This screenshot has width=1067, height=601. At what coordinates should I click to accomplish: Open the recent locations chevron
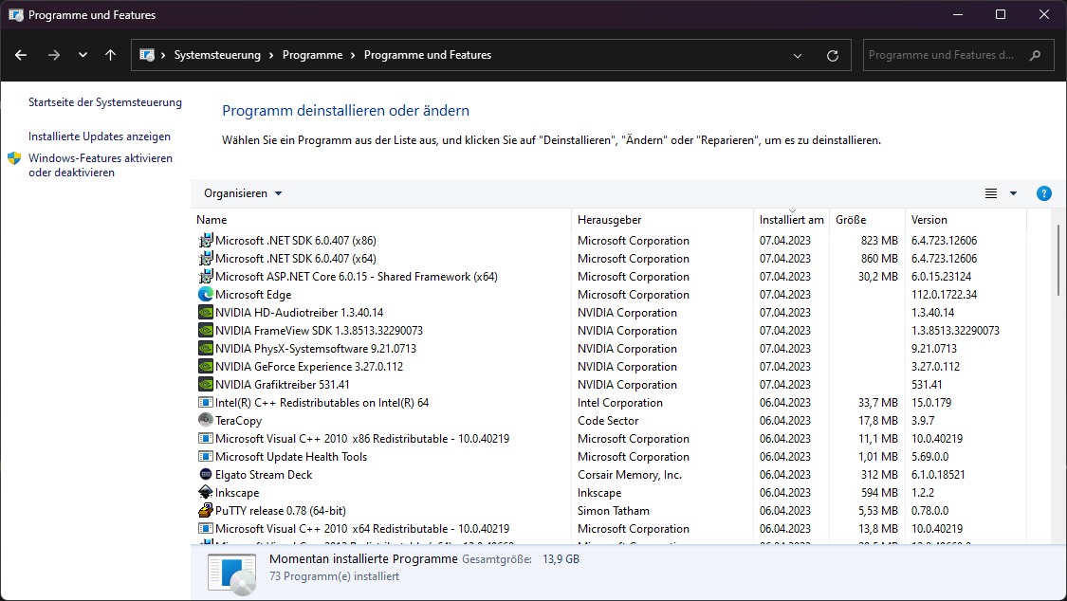click(x=83, y=55)
